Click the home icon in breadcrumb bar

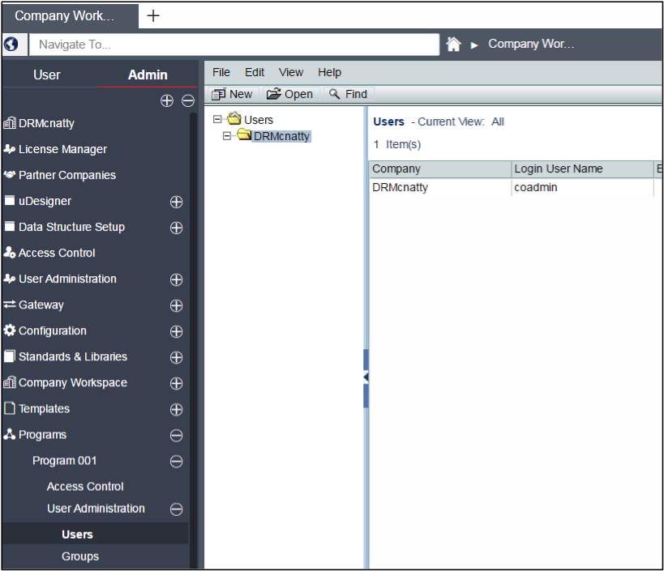click(x=454, y=45)
